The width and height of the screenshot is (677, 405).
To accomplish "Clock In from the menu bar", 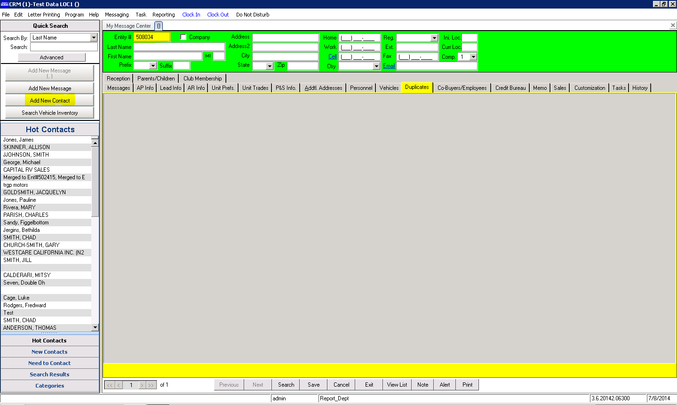I will [191, 15].
